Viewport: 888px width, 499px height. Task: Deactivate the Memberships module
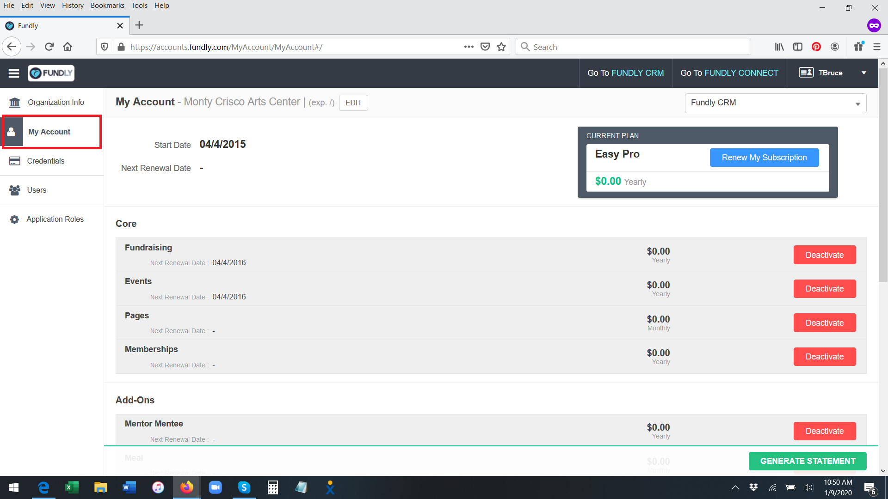(825, 357)
